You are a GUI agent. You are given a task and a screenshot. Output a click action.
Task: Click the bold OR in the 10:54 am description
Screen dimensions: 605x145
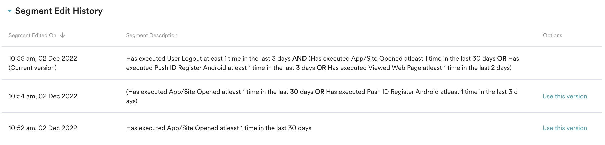320,92
